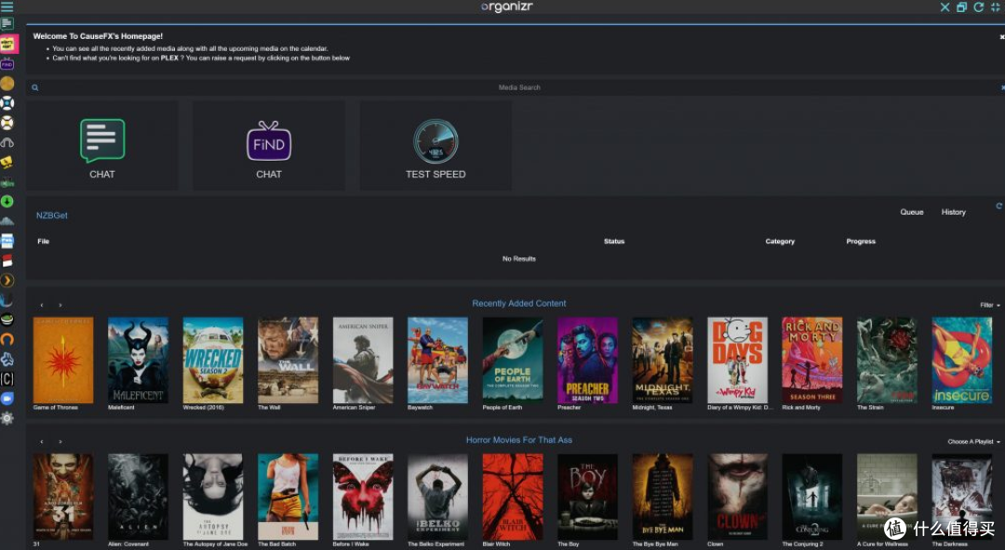
Task: Open the [C] bracket sidebar tab
Action: [x=7, y=379]
